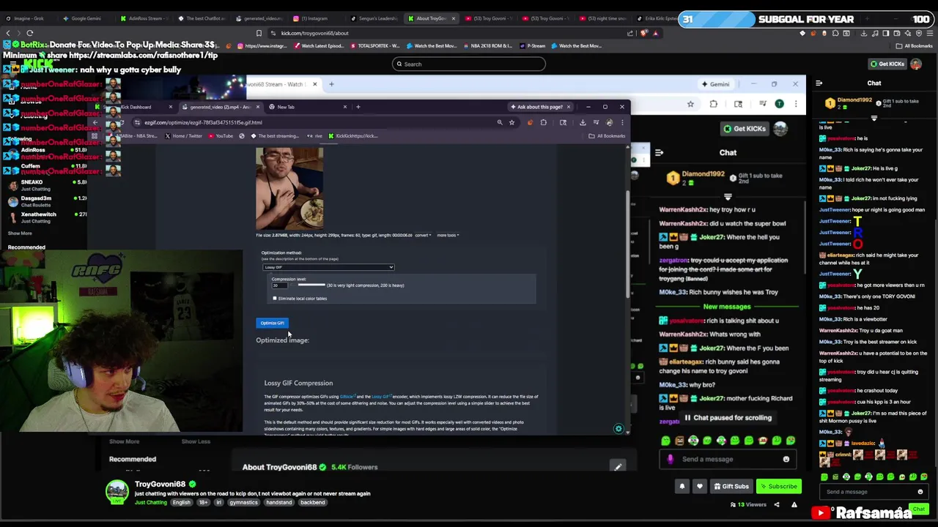Toggle the heart follow button beside Gift Subs
This screenshot has height=527, width=938.
click(699, 486)
